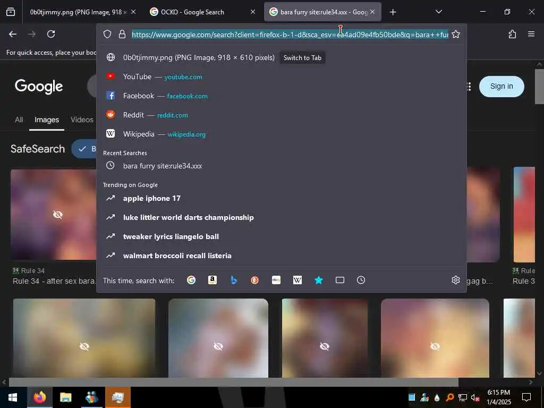Open the Windows notification center icon
Viewport: 544px width, 408px height.
526,397
